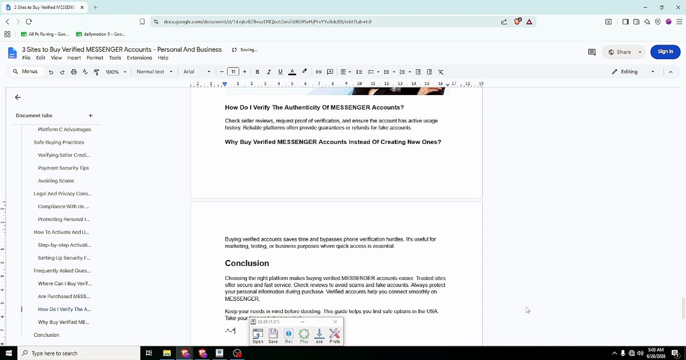This screenshot has width=686, height=360.
Task: Click Play in the recorder widget
Action: [x=304, y=336]
